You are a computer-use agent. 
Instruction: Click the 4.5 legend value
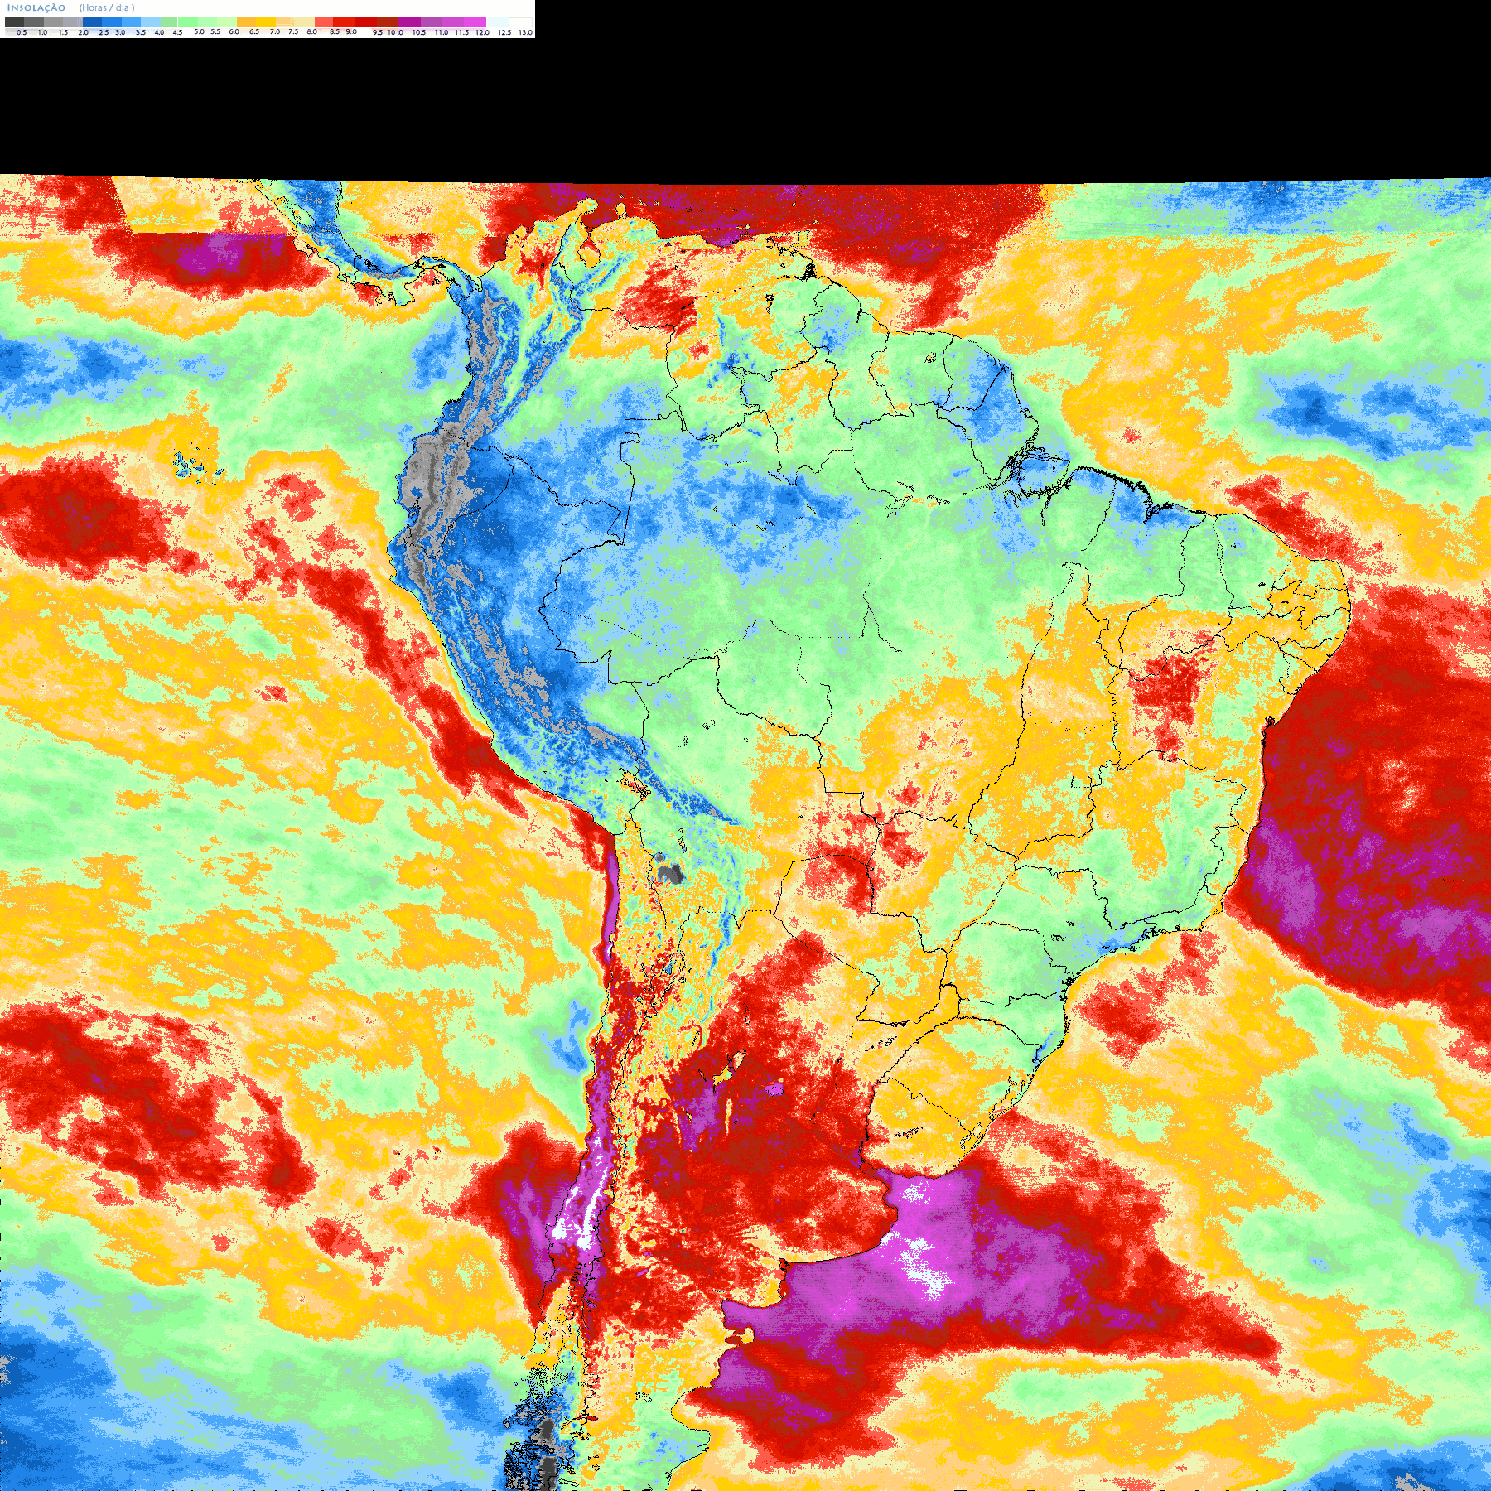point(177,32)
